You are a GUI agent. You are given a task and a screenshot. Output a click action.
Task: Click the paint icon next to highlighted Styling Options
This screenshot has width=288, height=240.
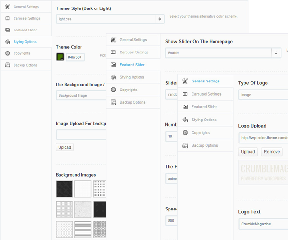[7, 42]
